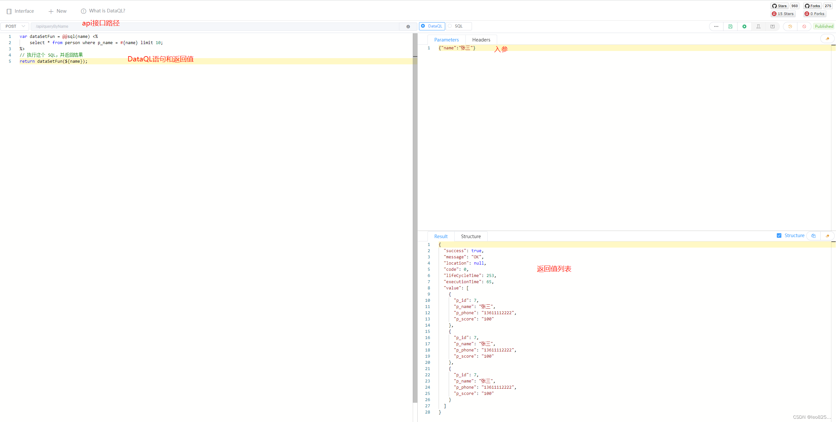The image size is (836, 422).
Task: Open the more actions ellipsis menu
Action: [x=716, y=26]
